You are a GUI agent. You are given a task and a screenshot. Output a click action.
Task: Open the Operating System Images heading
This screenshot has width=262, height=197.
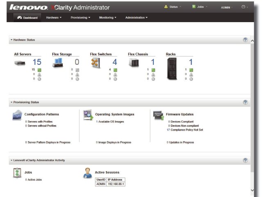115,114
